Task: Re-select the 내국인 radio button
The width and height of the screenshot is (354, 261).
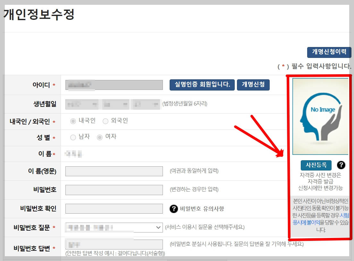Action: 73,121
